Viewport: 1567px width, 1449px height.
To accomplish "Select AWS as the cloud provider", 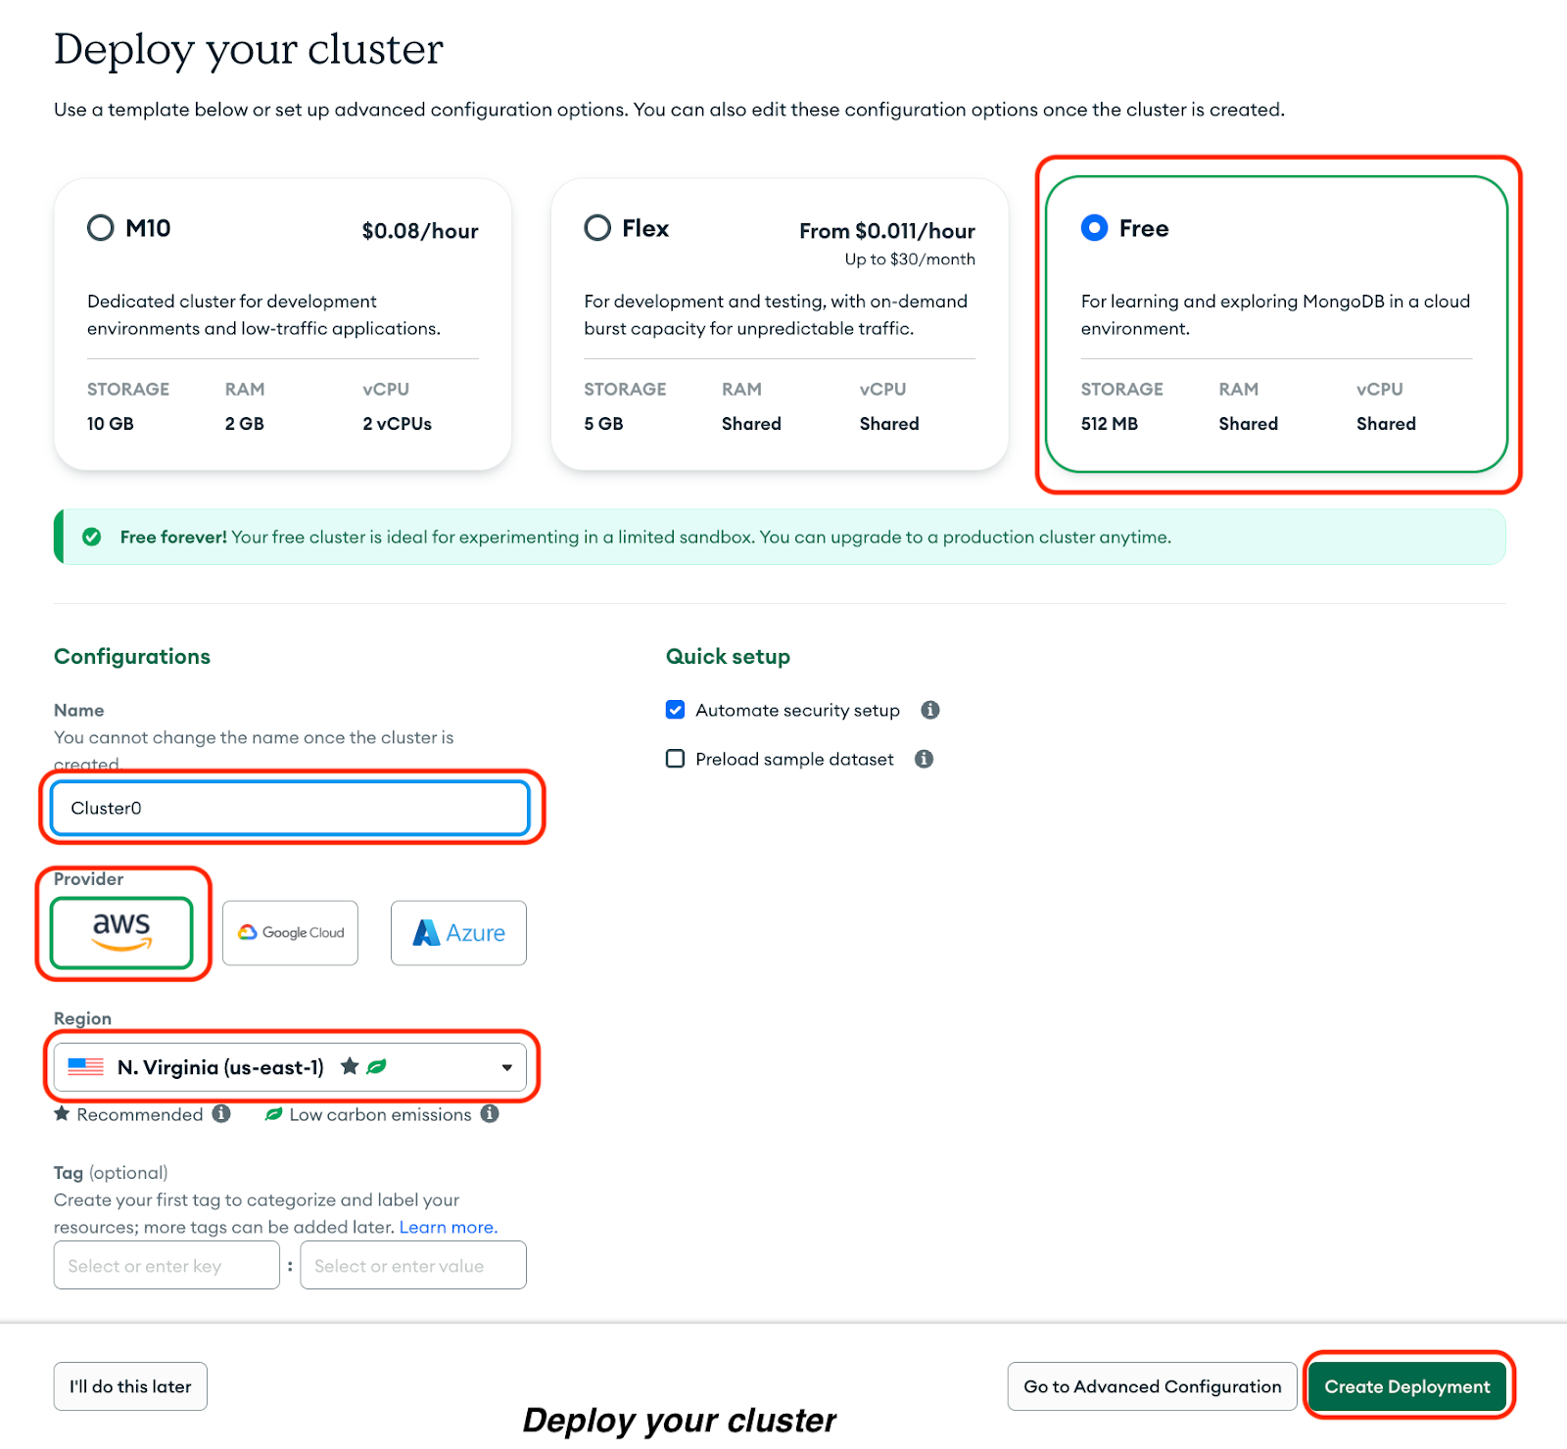I will 121,932.
